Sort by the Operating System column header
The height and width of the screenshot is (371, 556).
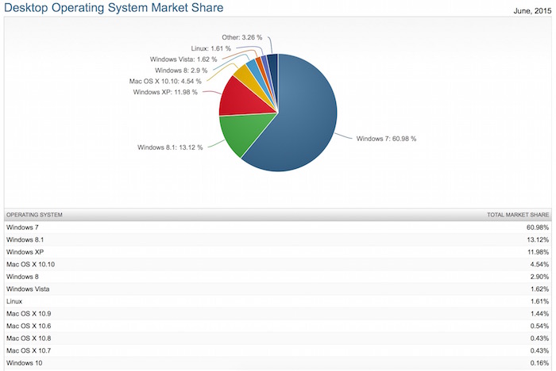(x=34, y=215)
